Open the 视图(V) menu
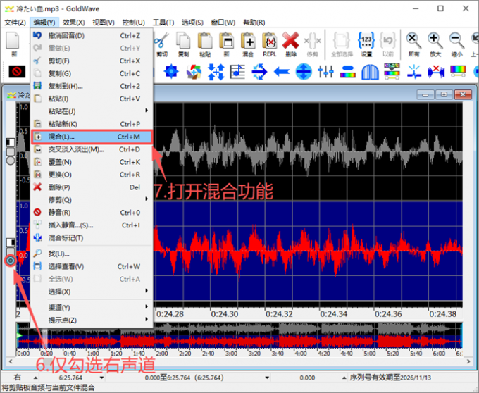The height and width of the screenshot is (393, 479). 104,23
